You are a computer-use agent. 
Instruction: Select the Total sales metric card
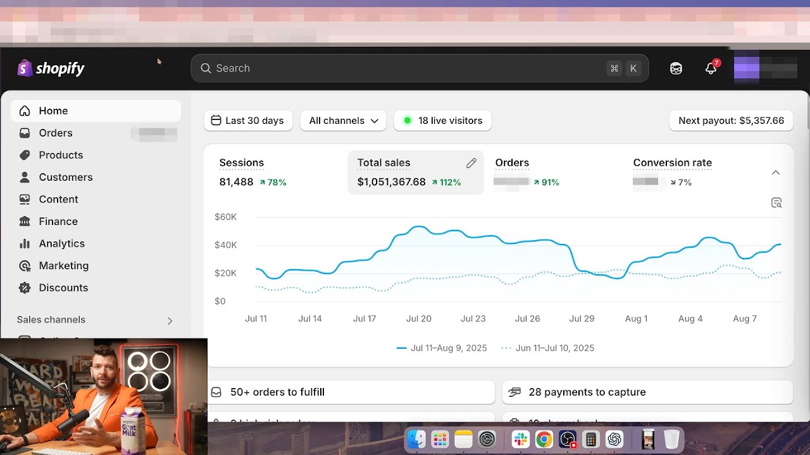click(x=416, y=173)
